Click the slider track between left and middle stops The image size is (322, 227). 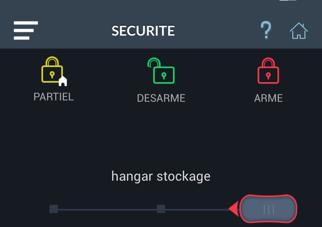pyautogui.click(x=107, y=209)
